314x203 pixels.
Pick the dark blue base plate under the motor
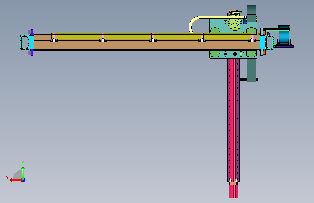tap(284, 46)
